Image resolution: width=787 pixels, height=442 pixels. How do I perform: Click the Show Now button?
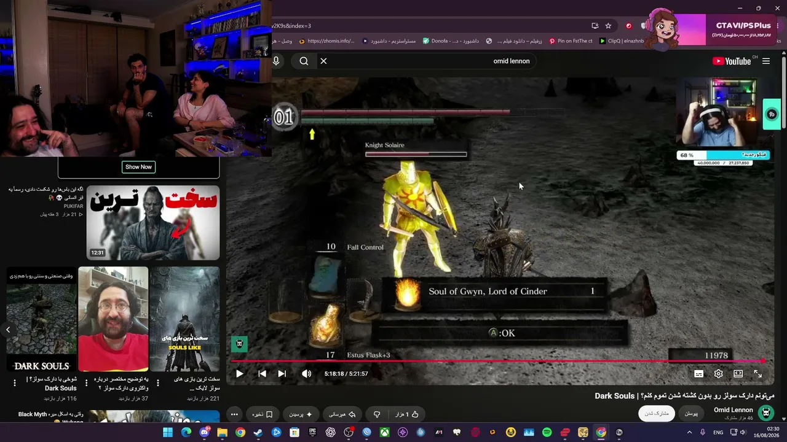[x=138, y=167]
